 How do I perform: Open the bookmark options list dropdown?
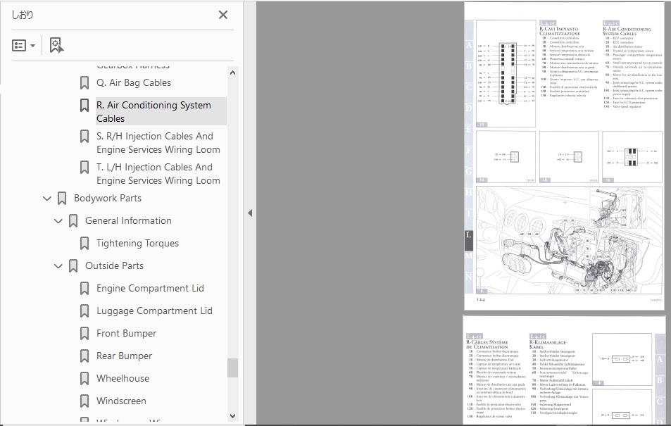coord(23,45)
